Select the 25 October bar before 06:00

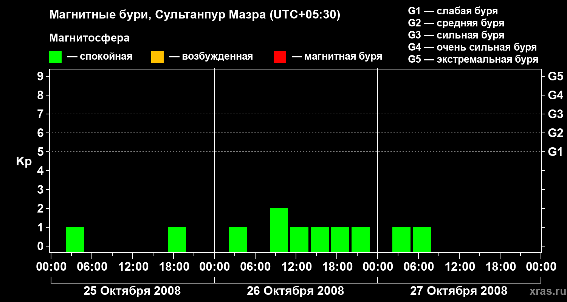(75, 239)
